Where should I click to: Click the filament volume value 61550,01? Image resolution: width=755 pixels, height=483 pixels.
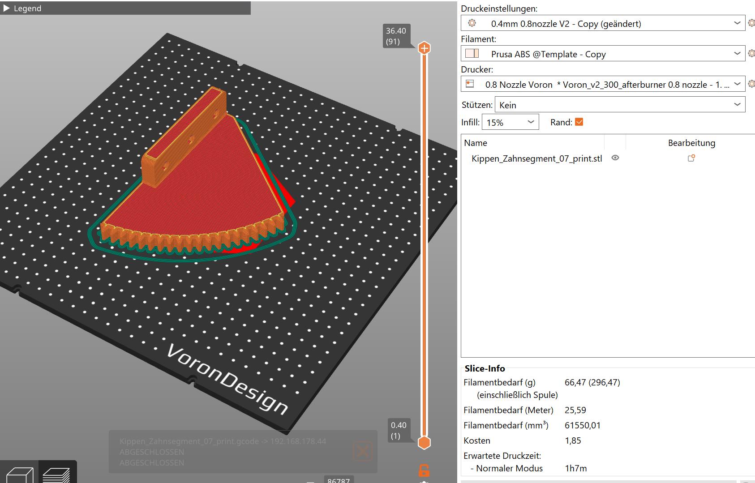[583, 425]
